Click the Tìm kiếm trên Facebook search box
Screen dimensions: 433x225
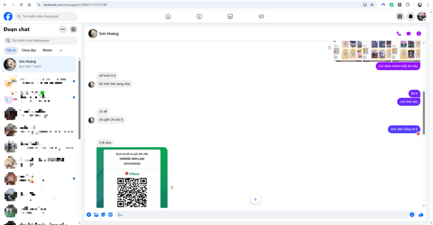pyautogui.click(x=46, y=16)
